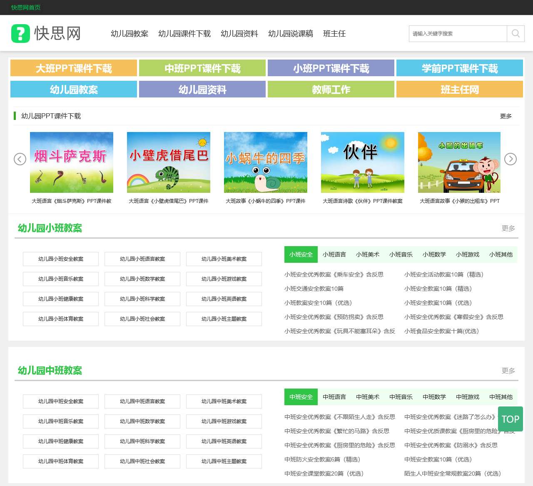Screen dimensions: 533x486
Task: Click the 教师工作 banner button
Action: tap(331, 90)
